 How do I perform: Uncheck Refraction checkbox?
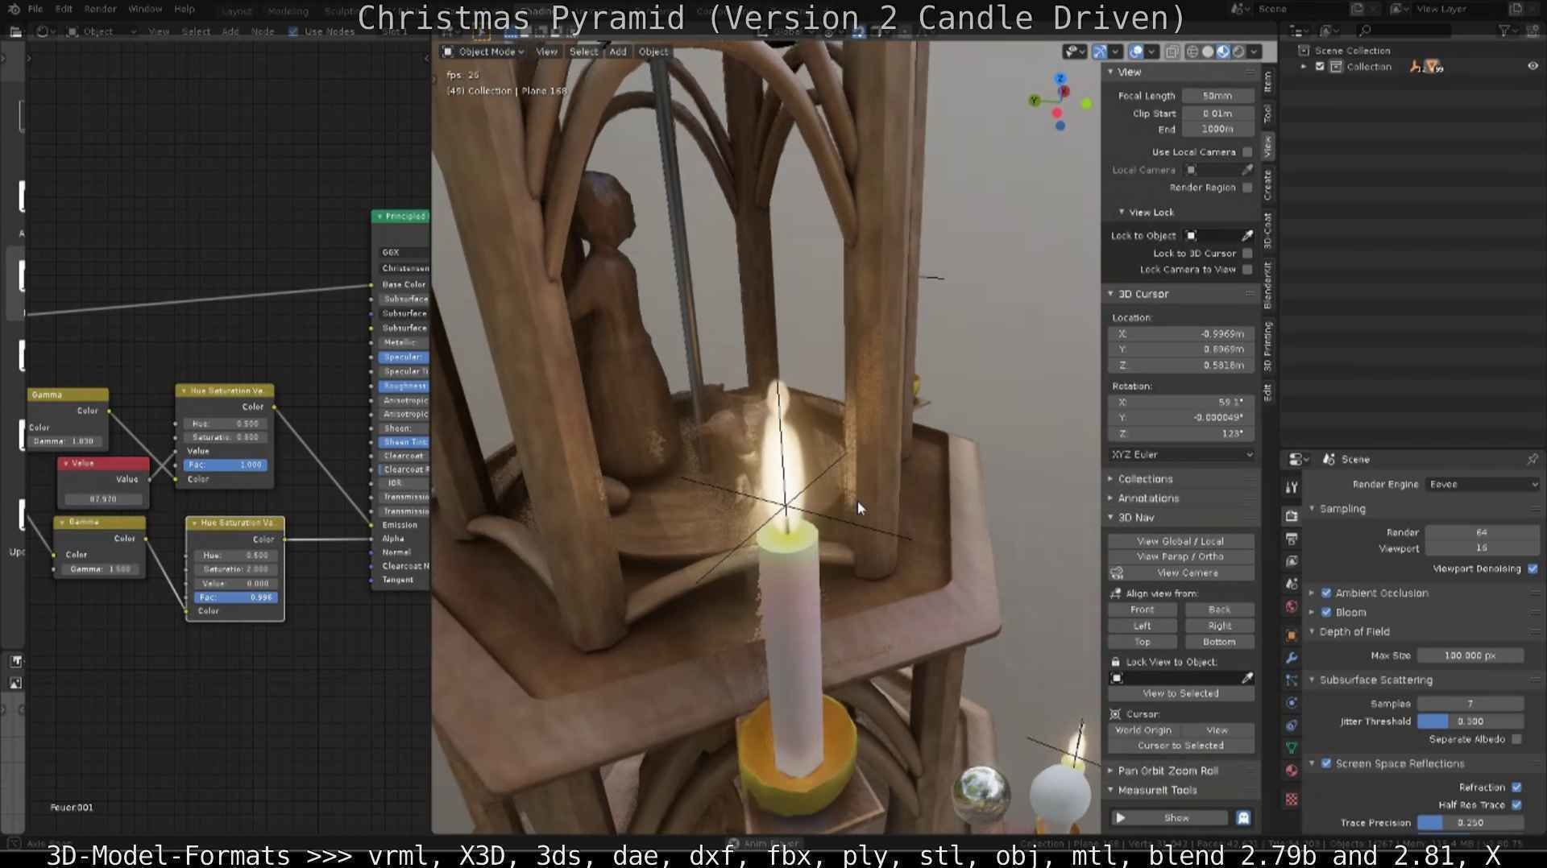click(1517, 787)
